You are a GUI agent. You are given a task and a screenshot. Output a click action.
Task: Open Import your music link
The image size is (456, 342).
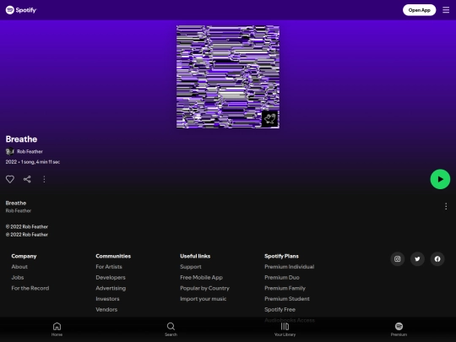[x=203, y=299]
